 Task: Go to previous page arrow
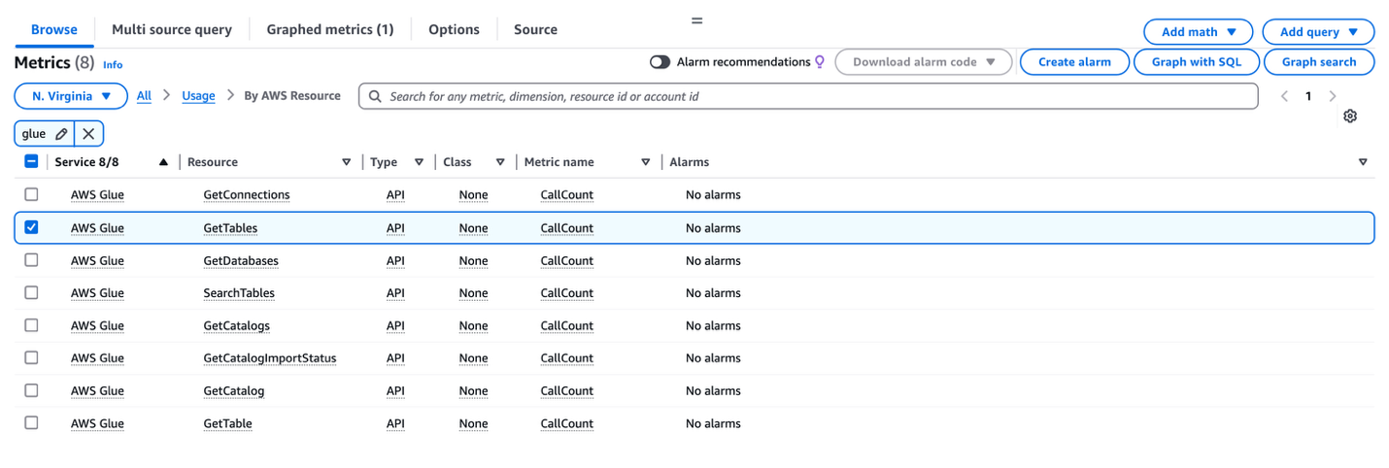click(x=1284, y=96)
